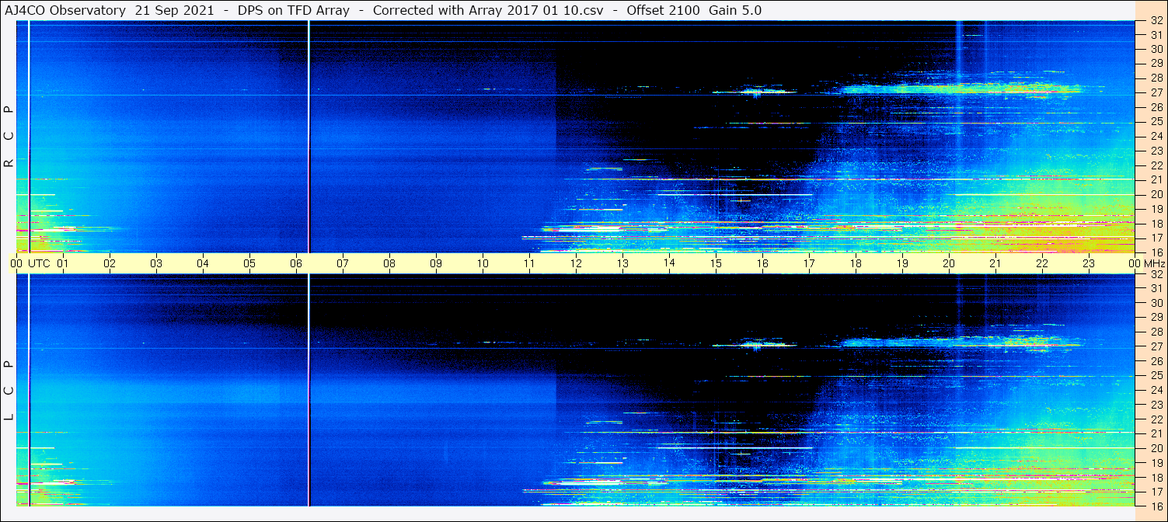Click the 08 hour tick label

(x=389, y=263)
